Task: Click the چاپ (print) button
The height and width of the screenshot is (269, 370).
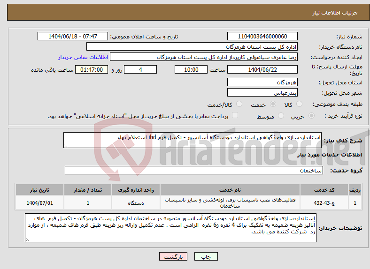Action: point(206,256)
